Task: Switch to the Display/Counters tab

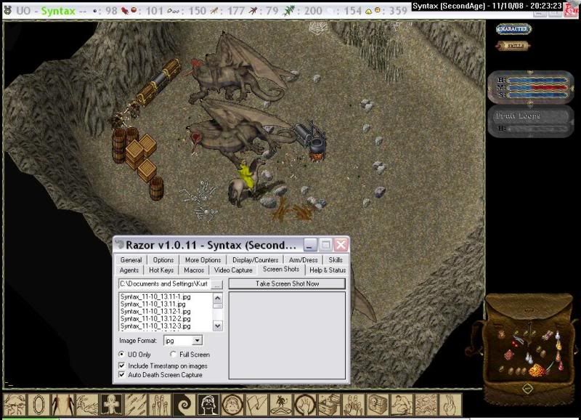Action: pos(255,260)
